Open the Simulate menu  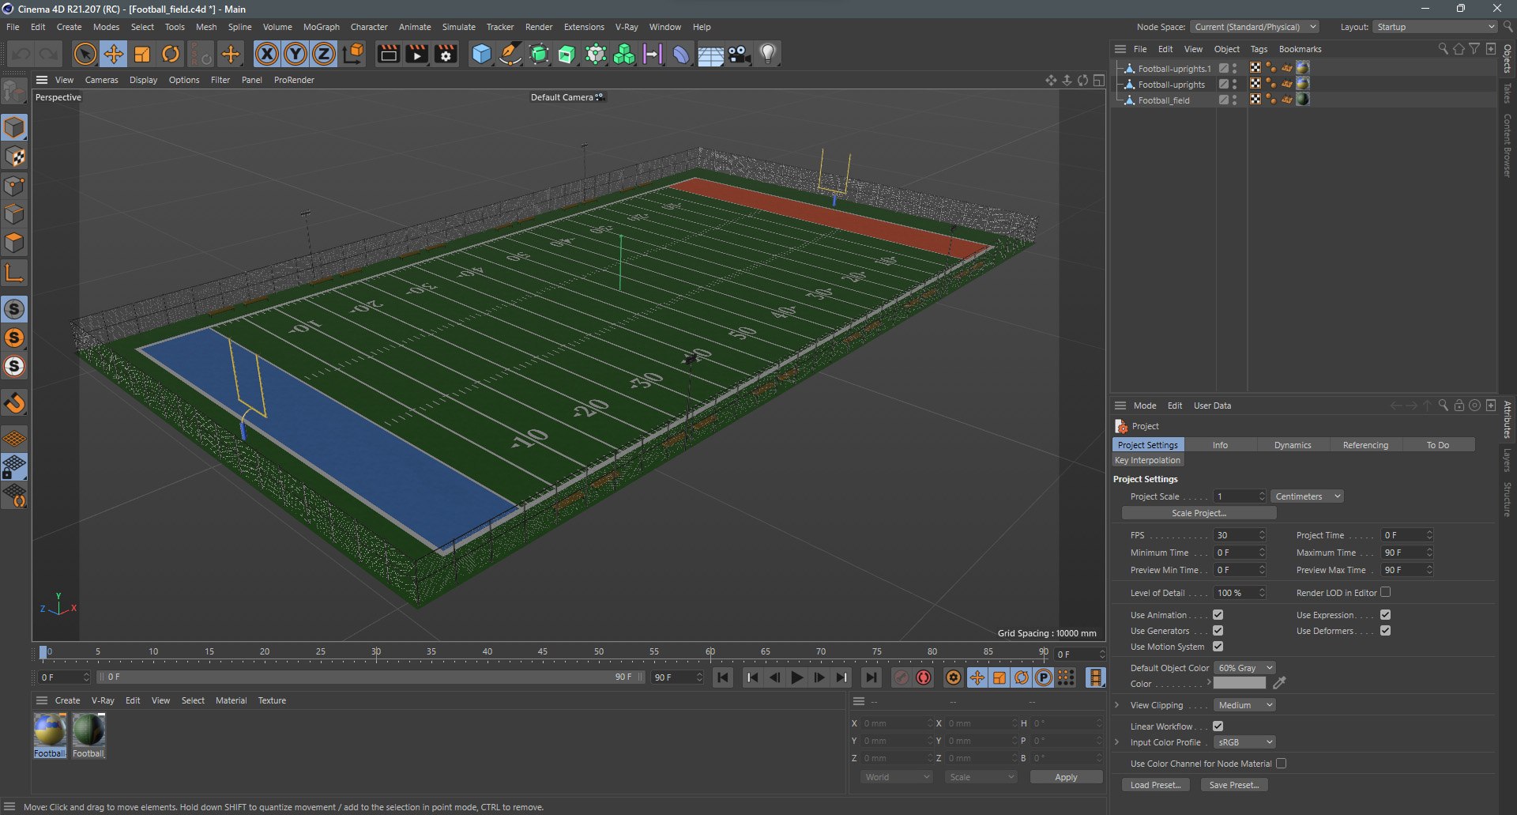click(x=458, y=27)
